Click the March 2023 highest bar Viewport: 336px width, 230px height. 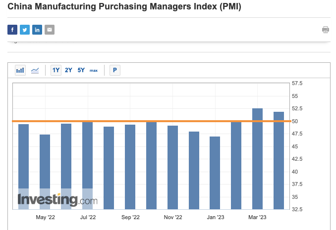coord(257,158)
